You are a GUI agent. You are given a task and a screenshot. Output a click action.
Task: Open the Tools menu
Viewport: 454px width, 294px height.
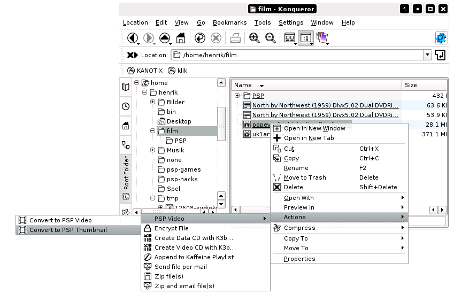pos(263,22)
